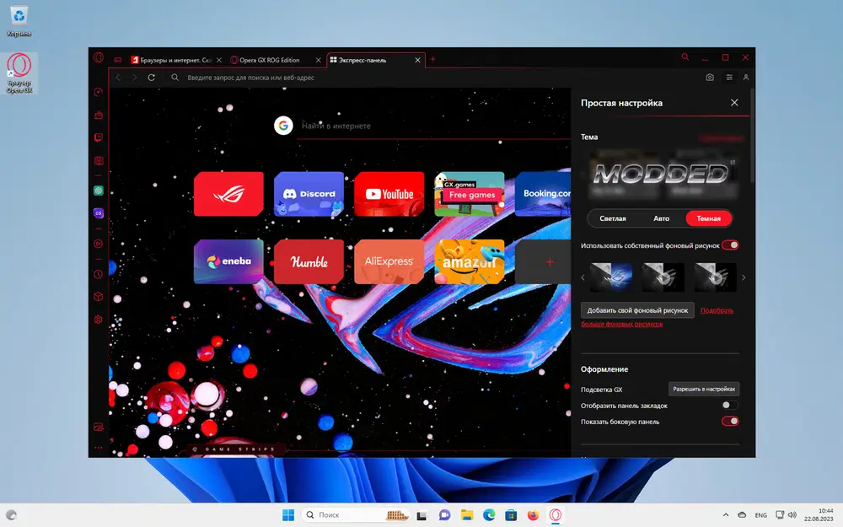Viewport: 843px width, 527px height.
Task: Select the Авто theme mode
Action: click(661, 218)
